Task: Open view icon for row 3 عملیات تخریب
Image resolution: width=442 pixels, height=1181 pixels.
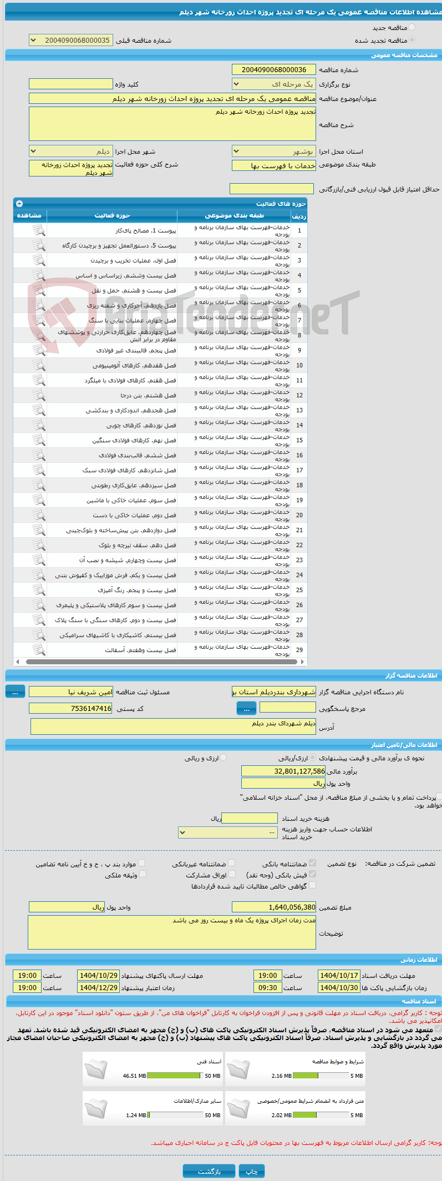Action: pos(39,260)
